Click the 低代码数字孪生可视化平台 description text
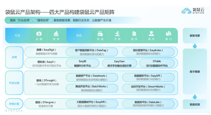The width and height of the screenshot is (211, 115). click(x=46, y=66)
